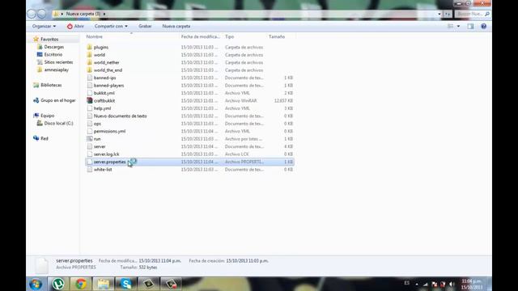Select the server.properties file name
The image size is (518, 291).
(110, 162)
